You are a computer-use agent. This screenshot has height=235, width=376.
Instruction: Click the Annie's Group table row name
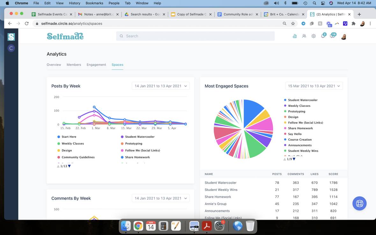[215, 204]
